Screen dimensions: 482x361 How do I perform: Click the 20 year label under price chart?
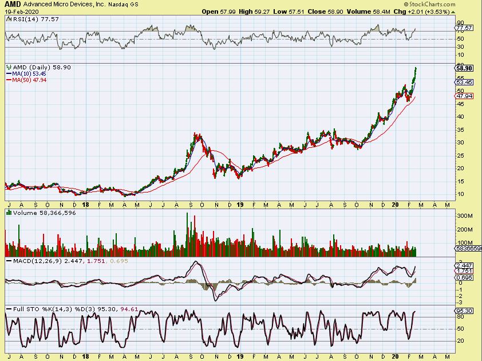tap(396, 205)
